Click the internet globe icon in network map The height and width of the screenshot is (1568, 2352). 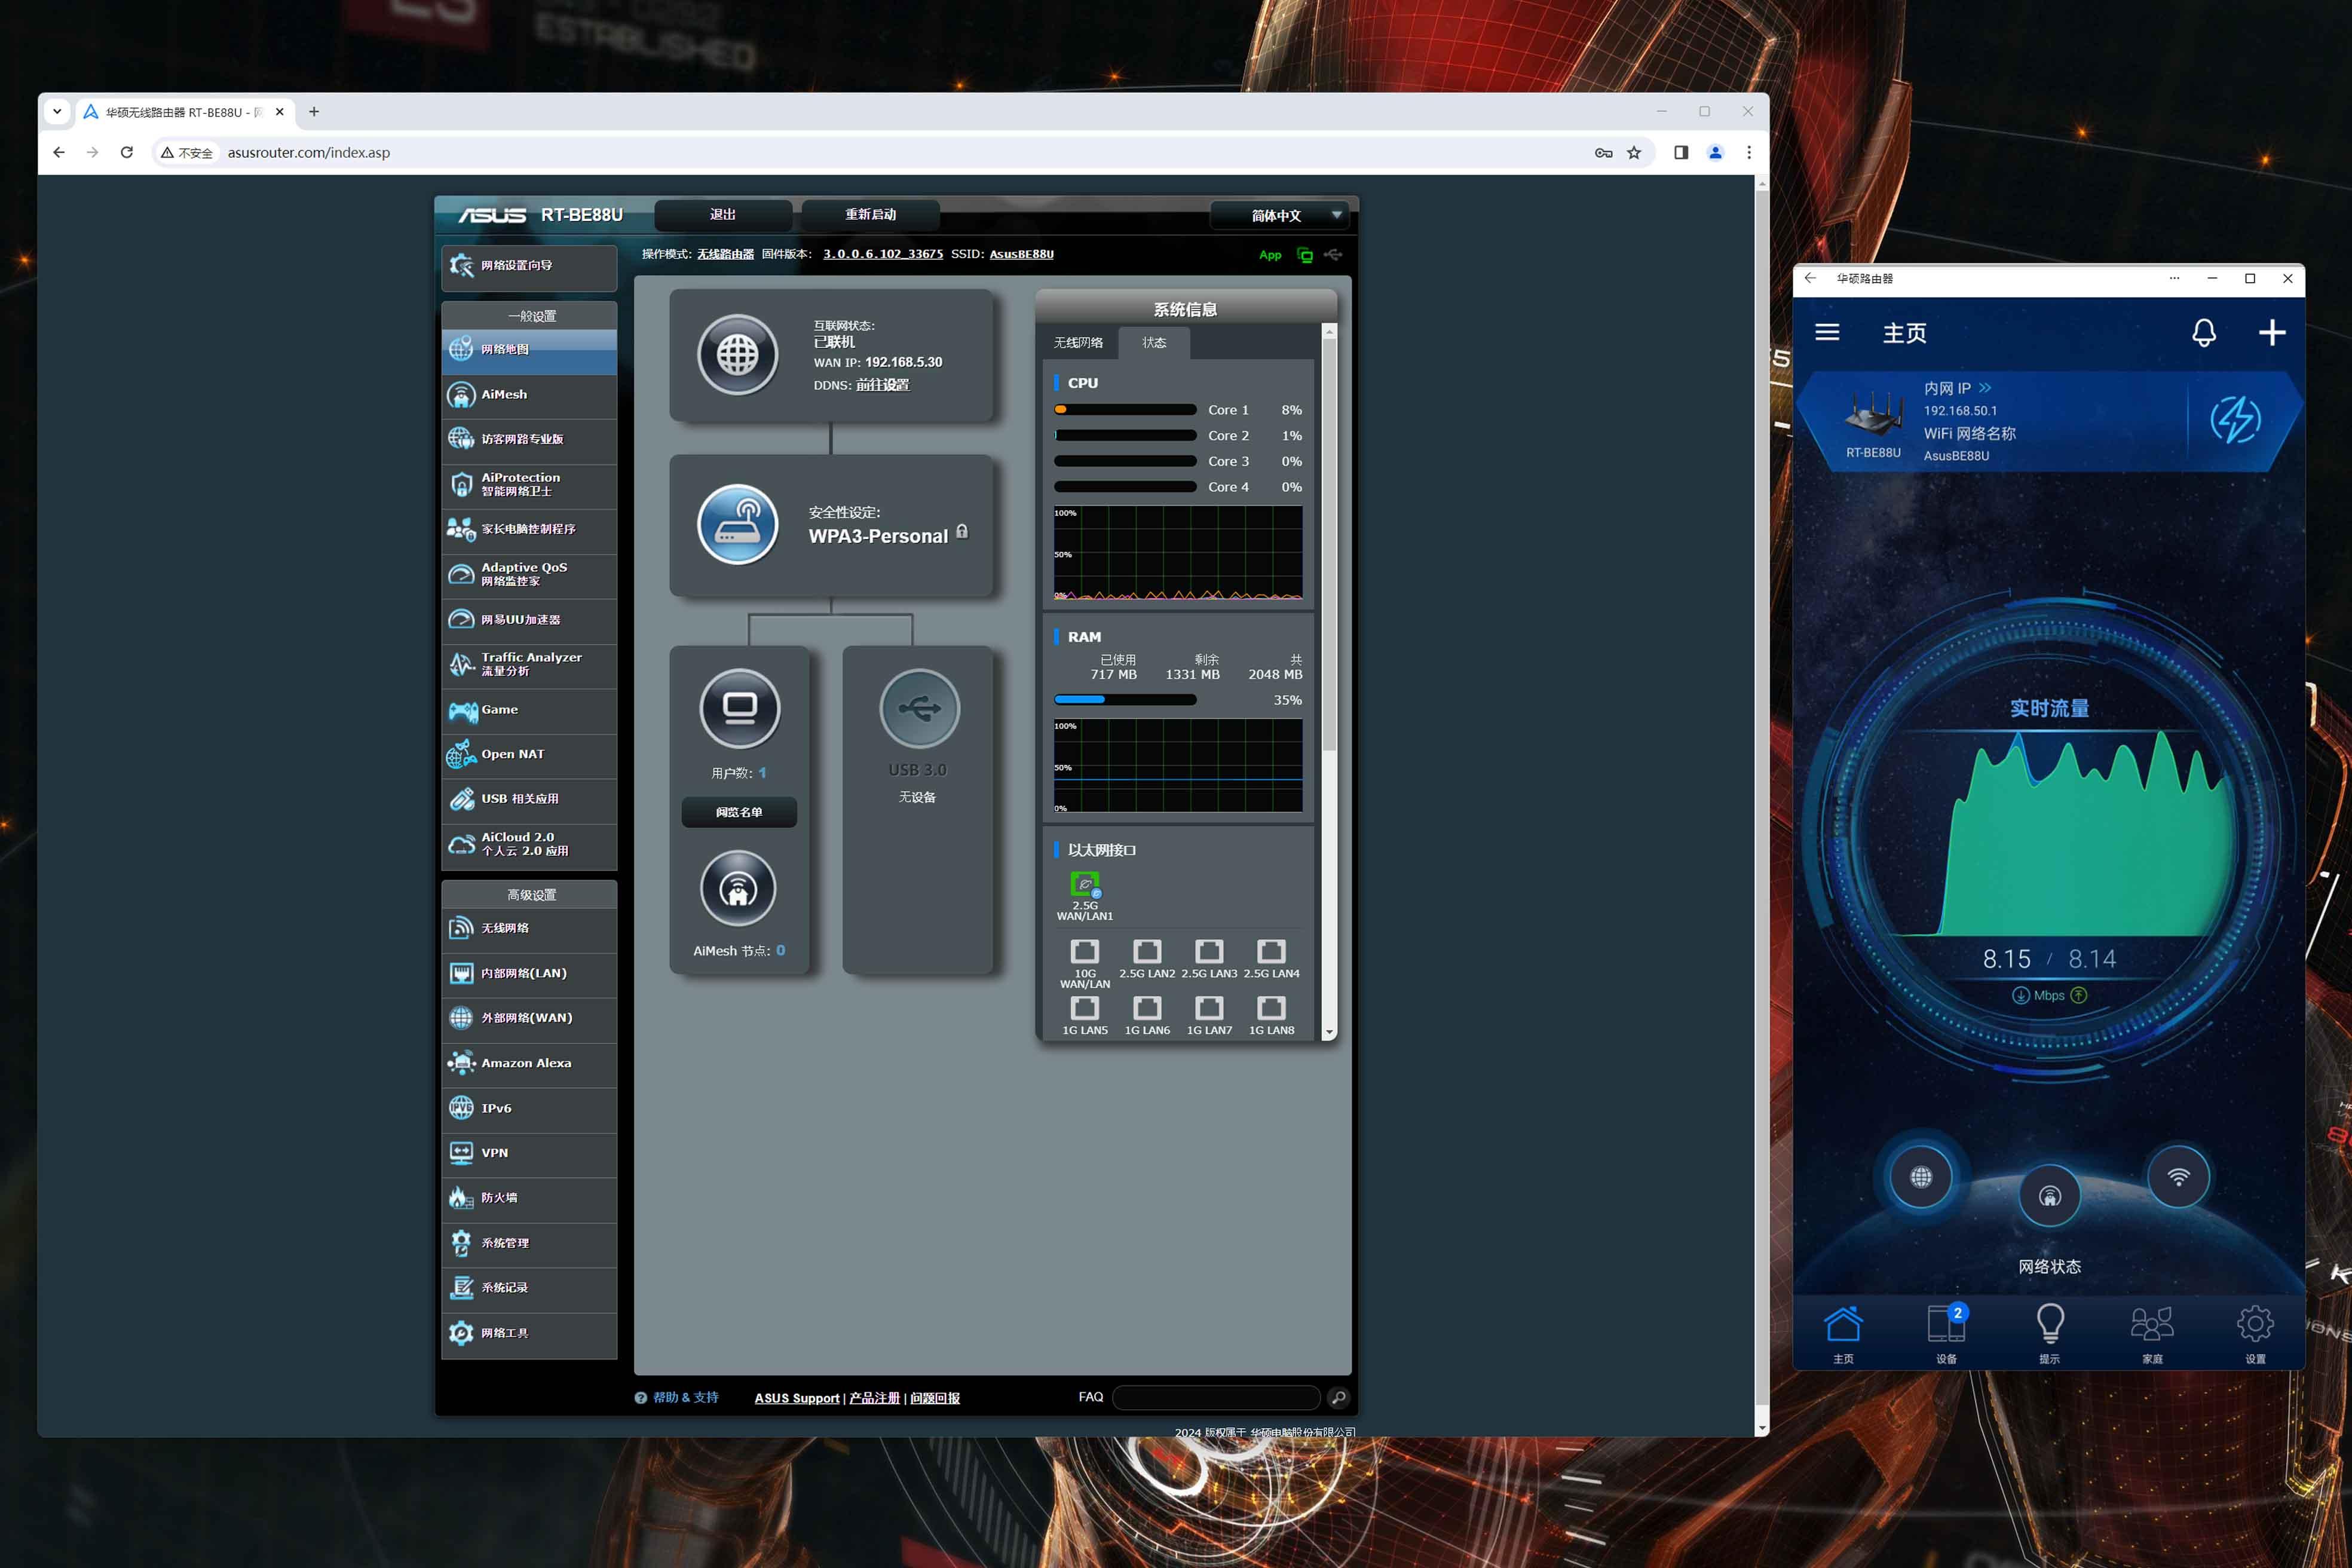(737, 355)
